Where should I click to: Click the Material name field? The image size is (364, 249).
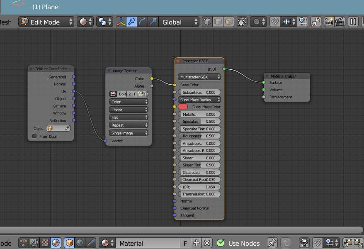(148, 243)
